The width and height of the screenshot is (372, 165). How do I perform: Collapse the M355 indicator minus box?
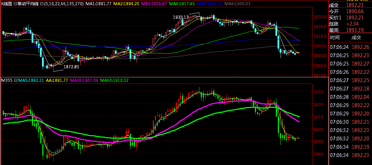(x=16, y=80)
